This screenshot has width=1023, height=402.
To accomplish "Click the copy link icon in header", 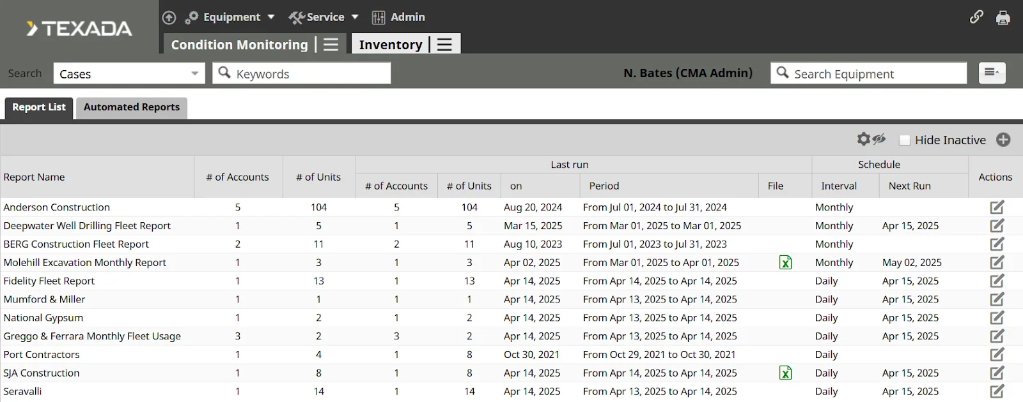I will point(976,17).
